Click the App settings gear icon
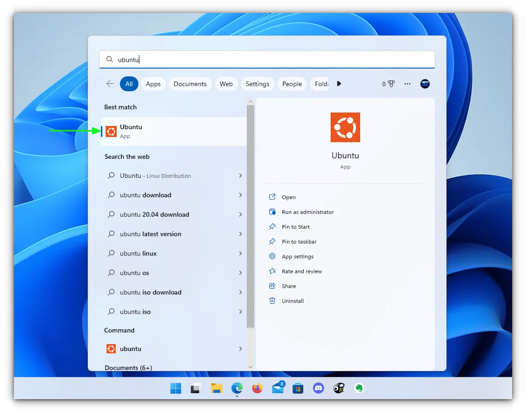 click(272, 256)
